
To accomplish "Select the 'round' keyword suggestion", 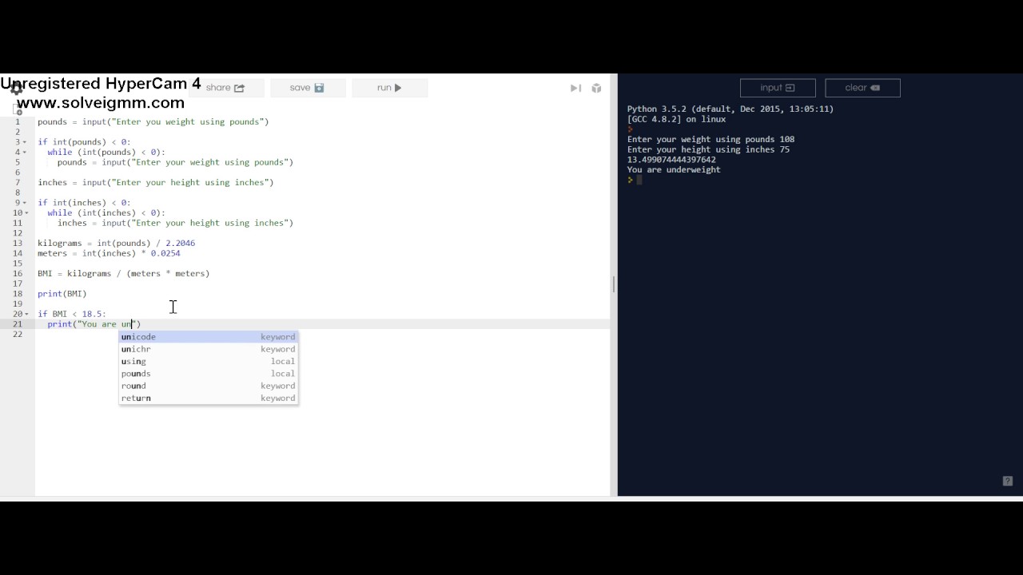I will tap(209, 386).
